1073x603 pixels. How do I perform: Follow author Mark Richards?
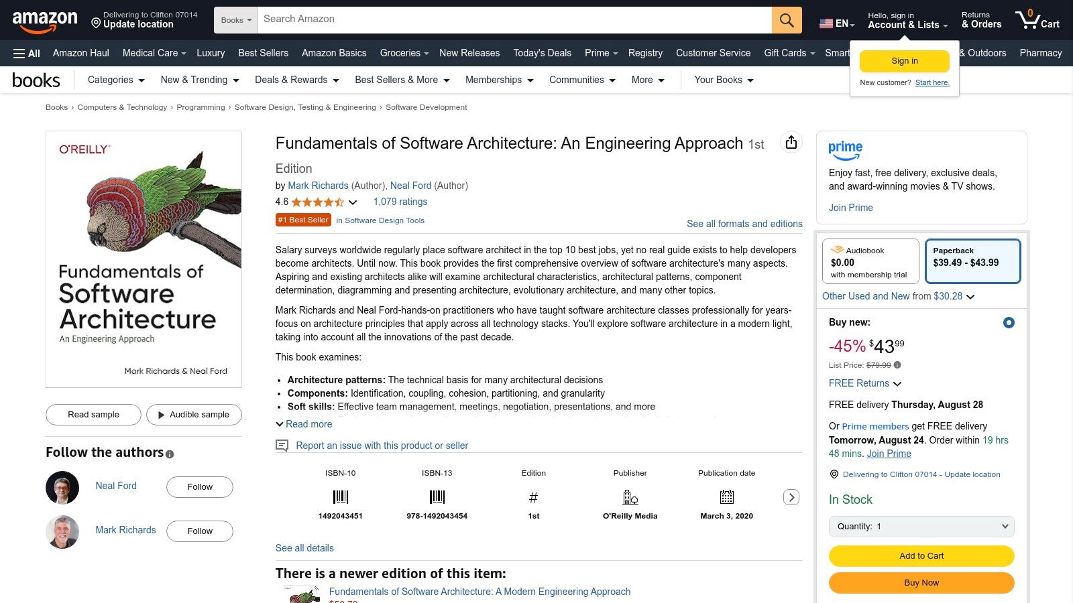point(200,531)
